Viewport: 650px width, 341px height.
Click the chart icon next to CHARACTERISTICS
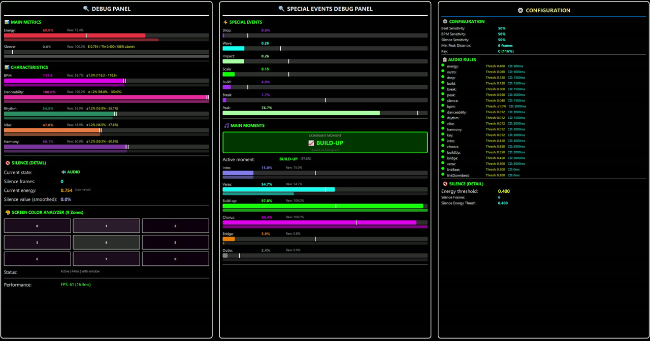tap(7, 67)
